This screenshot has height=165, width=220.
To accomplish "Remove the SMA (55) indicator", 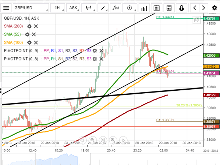I will (34, 34).
